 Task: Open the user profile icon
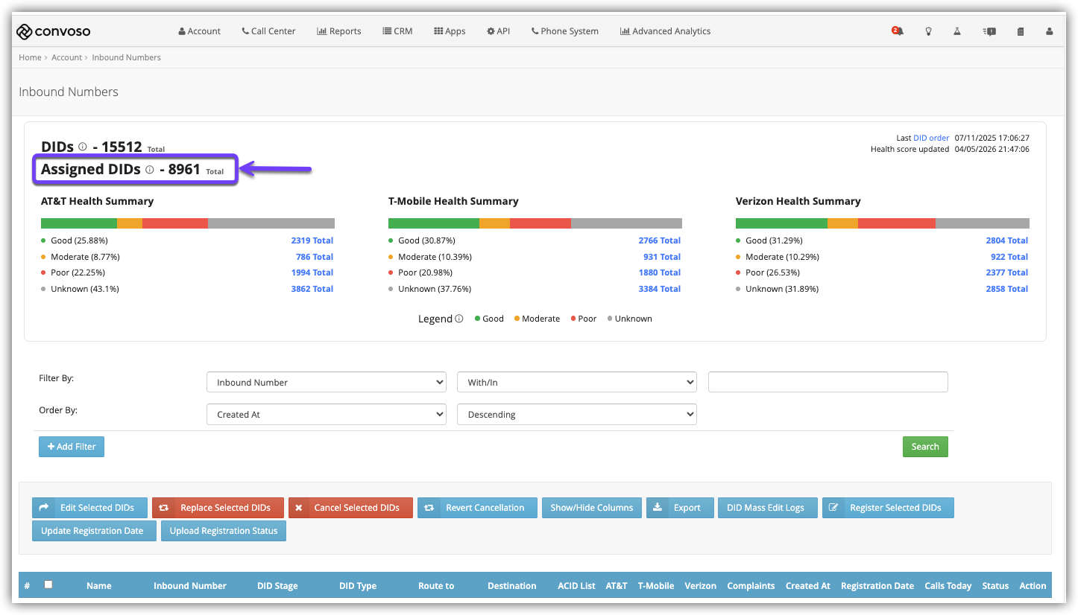tap(1050, 31)
